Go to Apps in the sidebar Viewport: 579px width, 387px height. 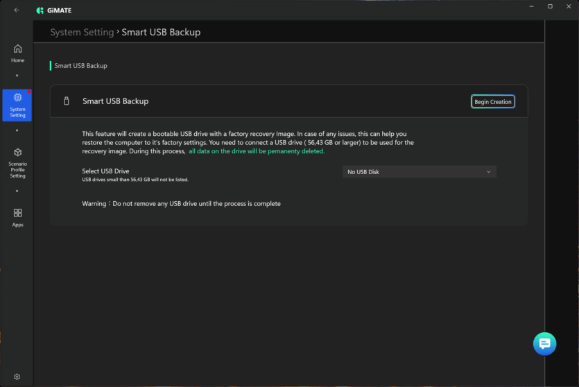[x=17, y=217]
